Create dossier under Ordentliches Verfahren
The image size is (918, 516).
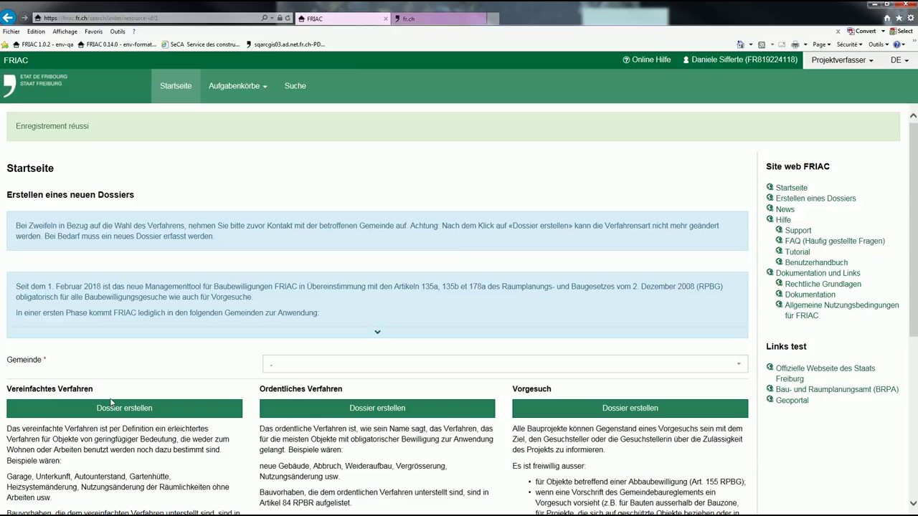[377, 408]
